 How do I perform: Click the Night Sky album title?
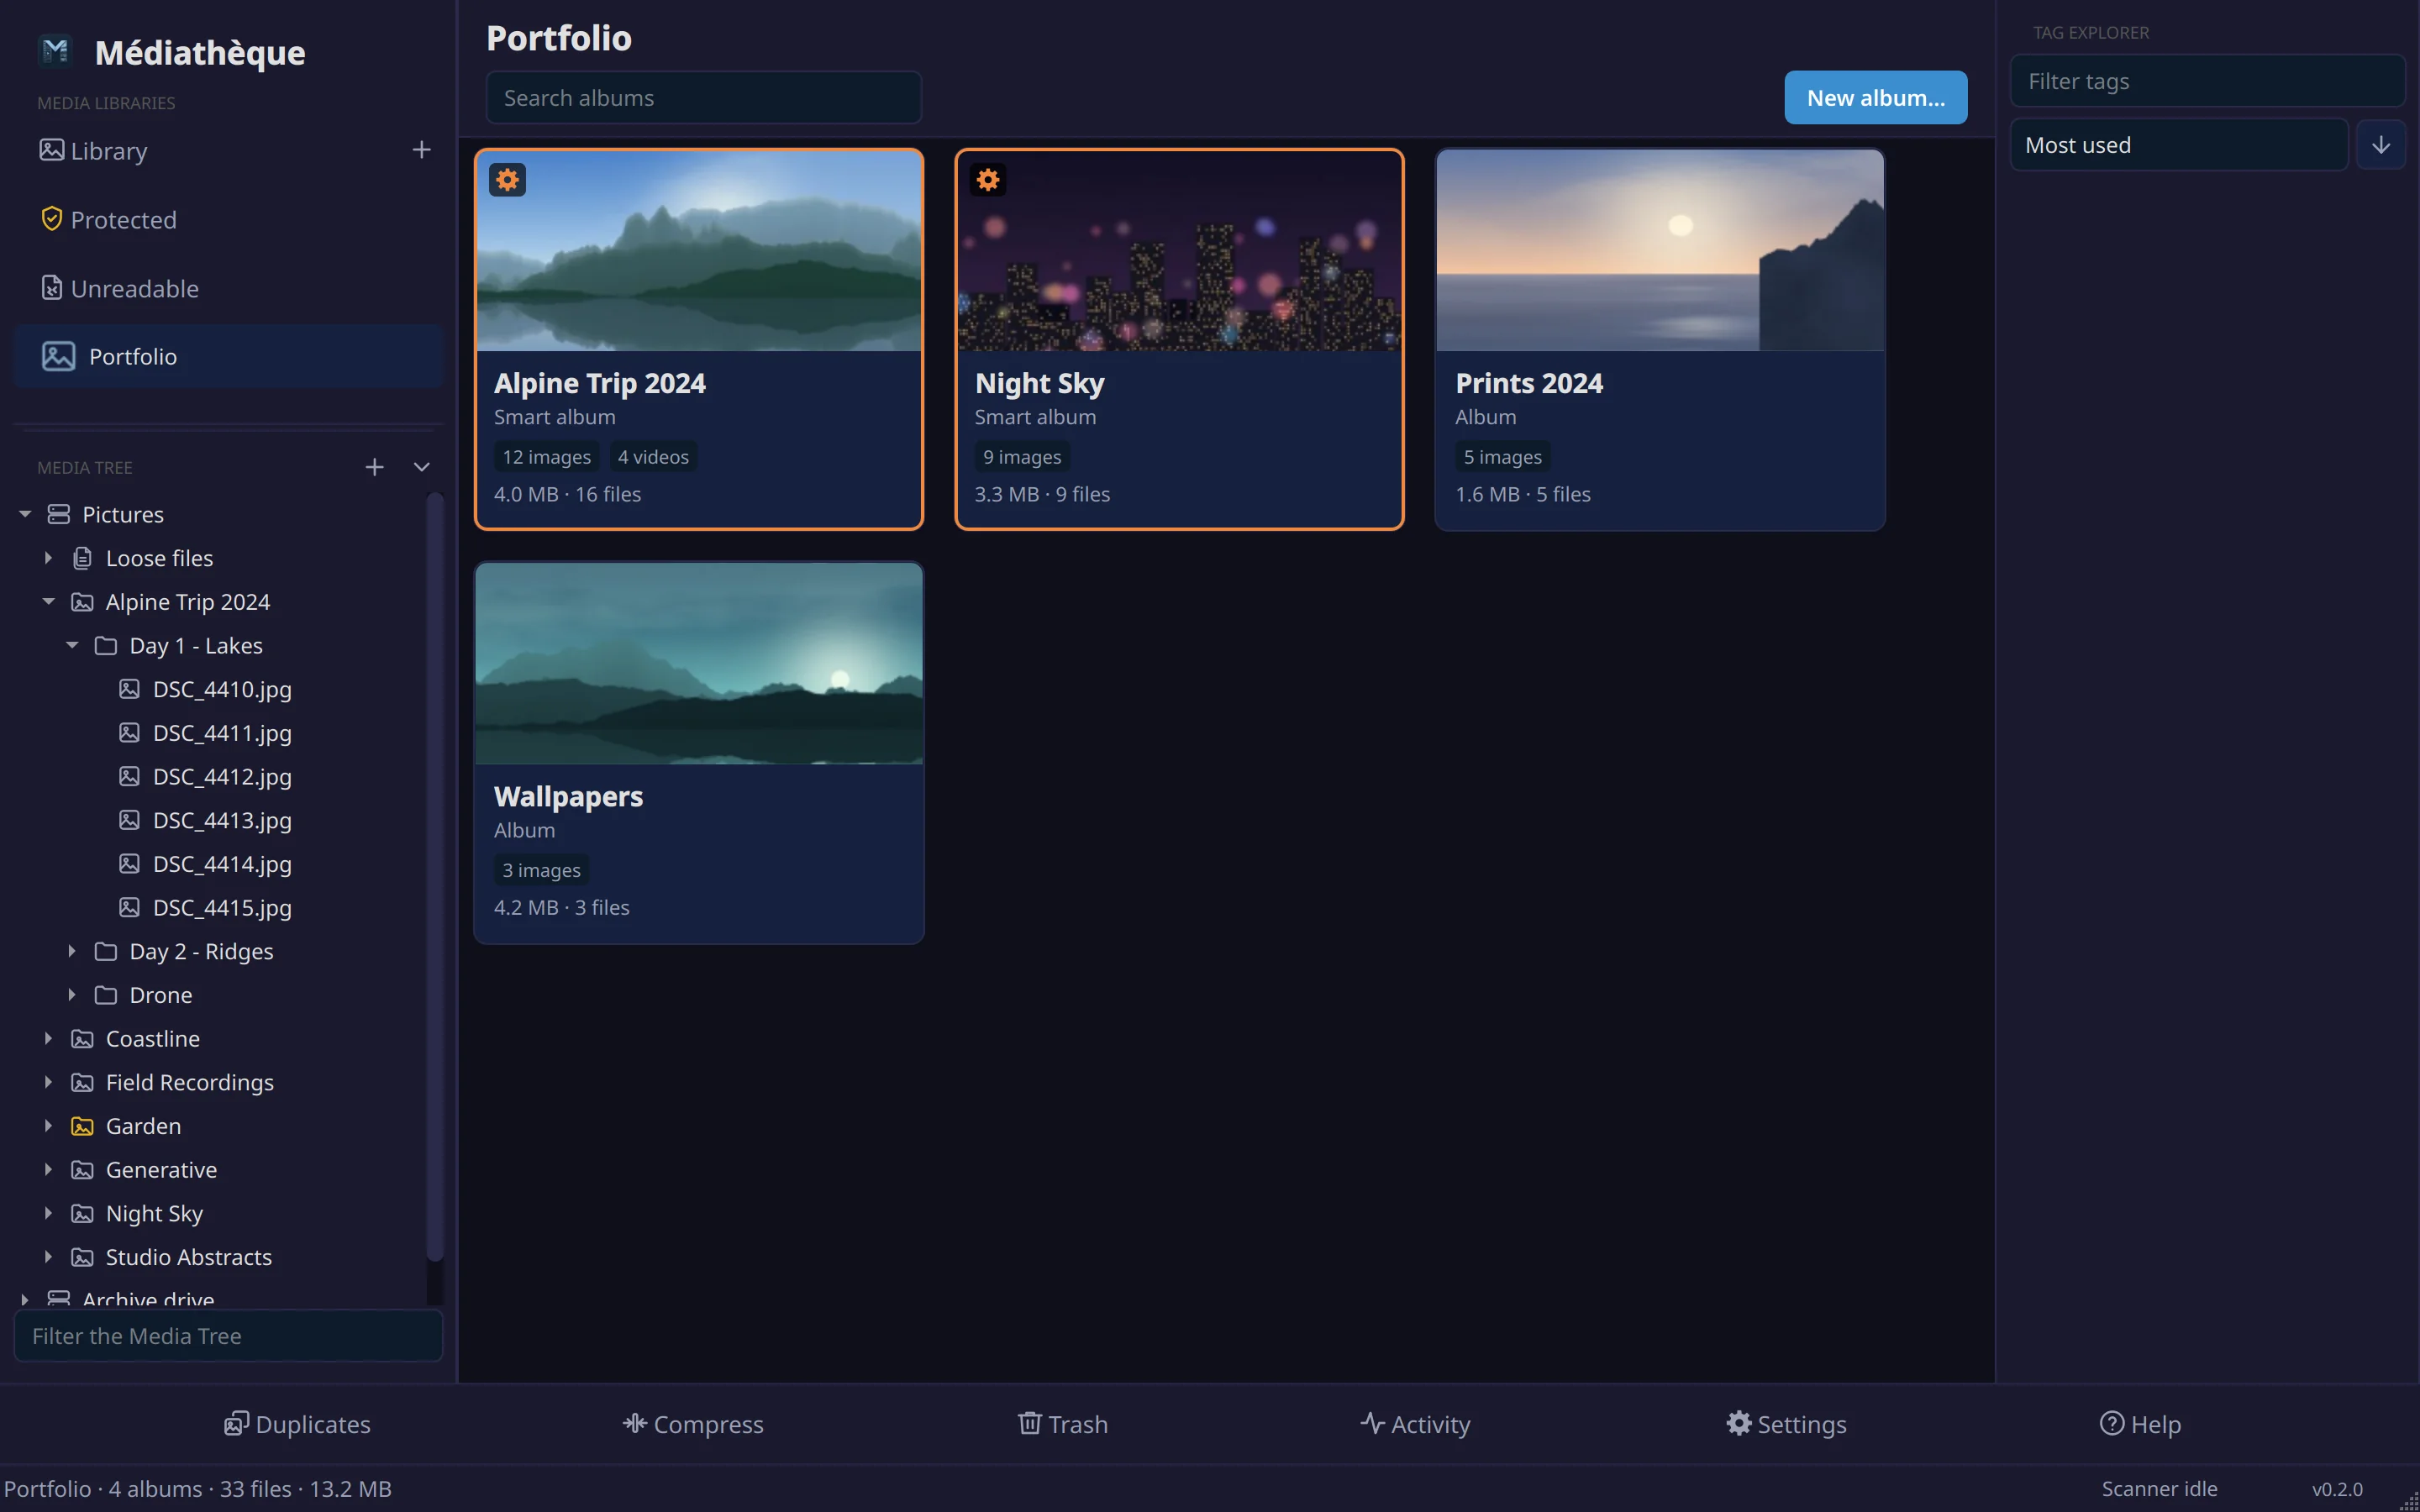click(1039, 383)
